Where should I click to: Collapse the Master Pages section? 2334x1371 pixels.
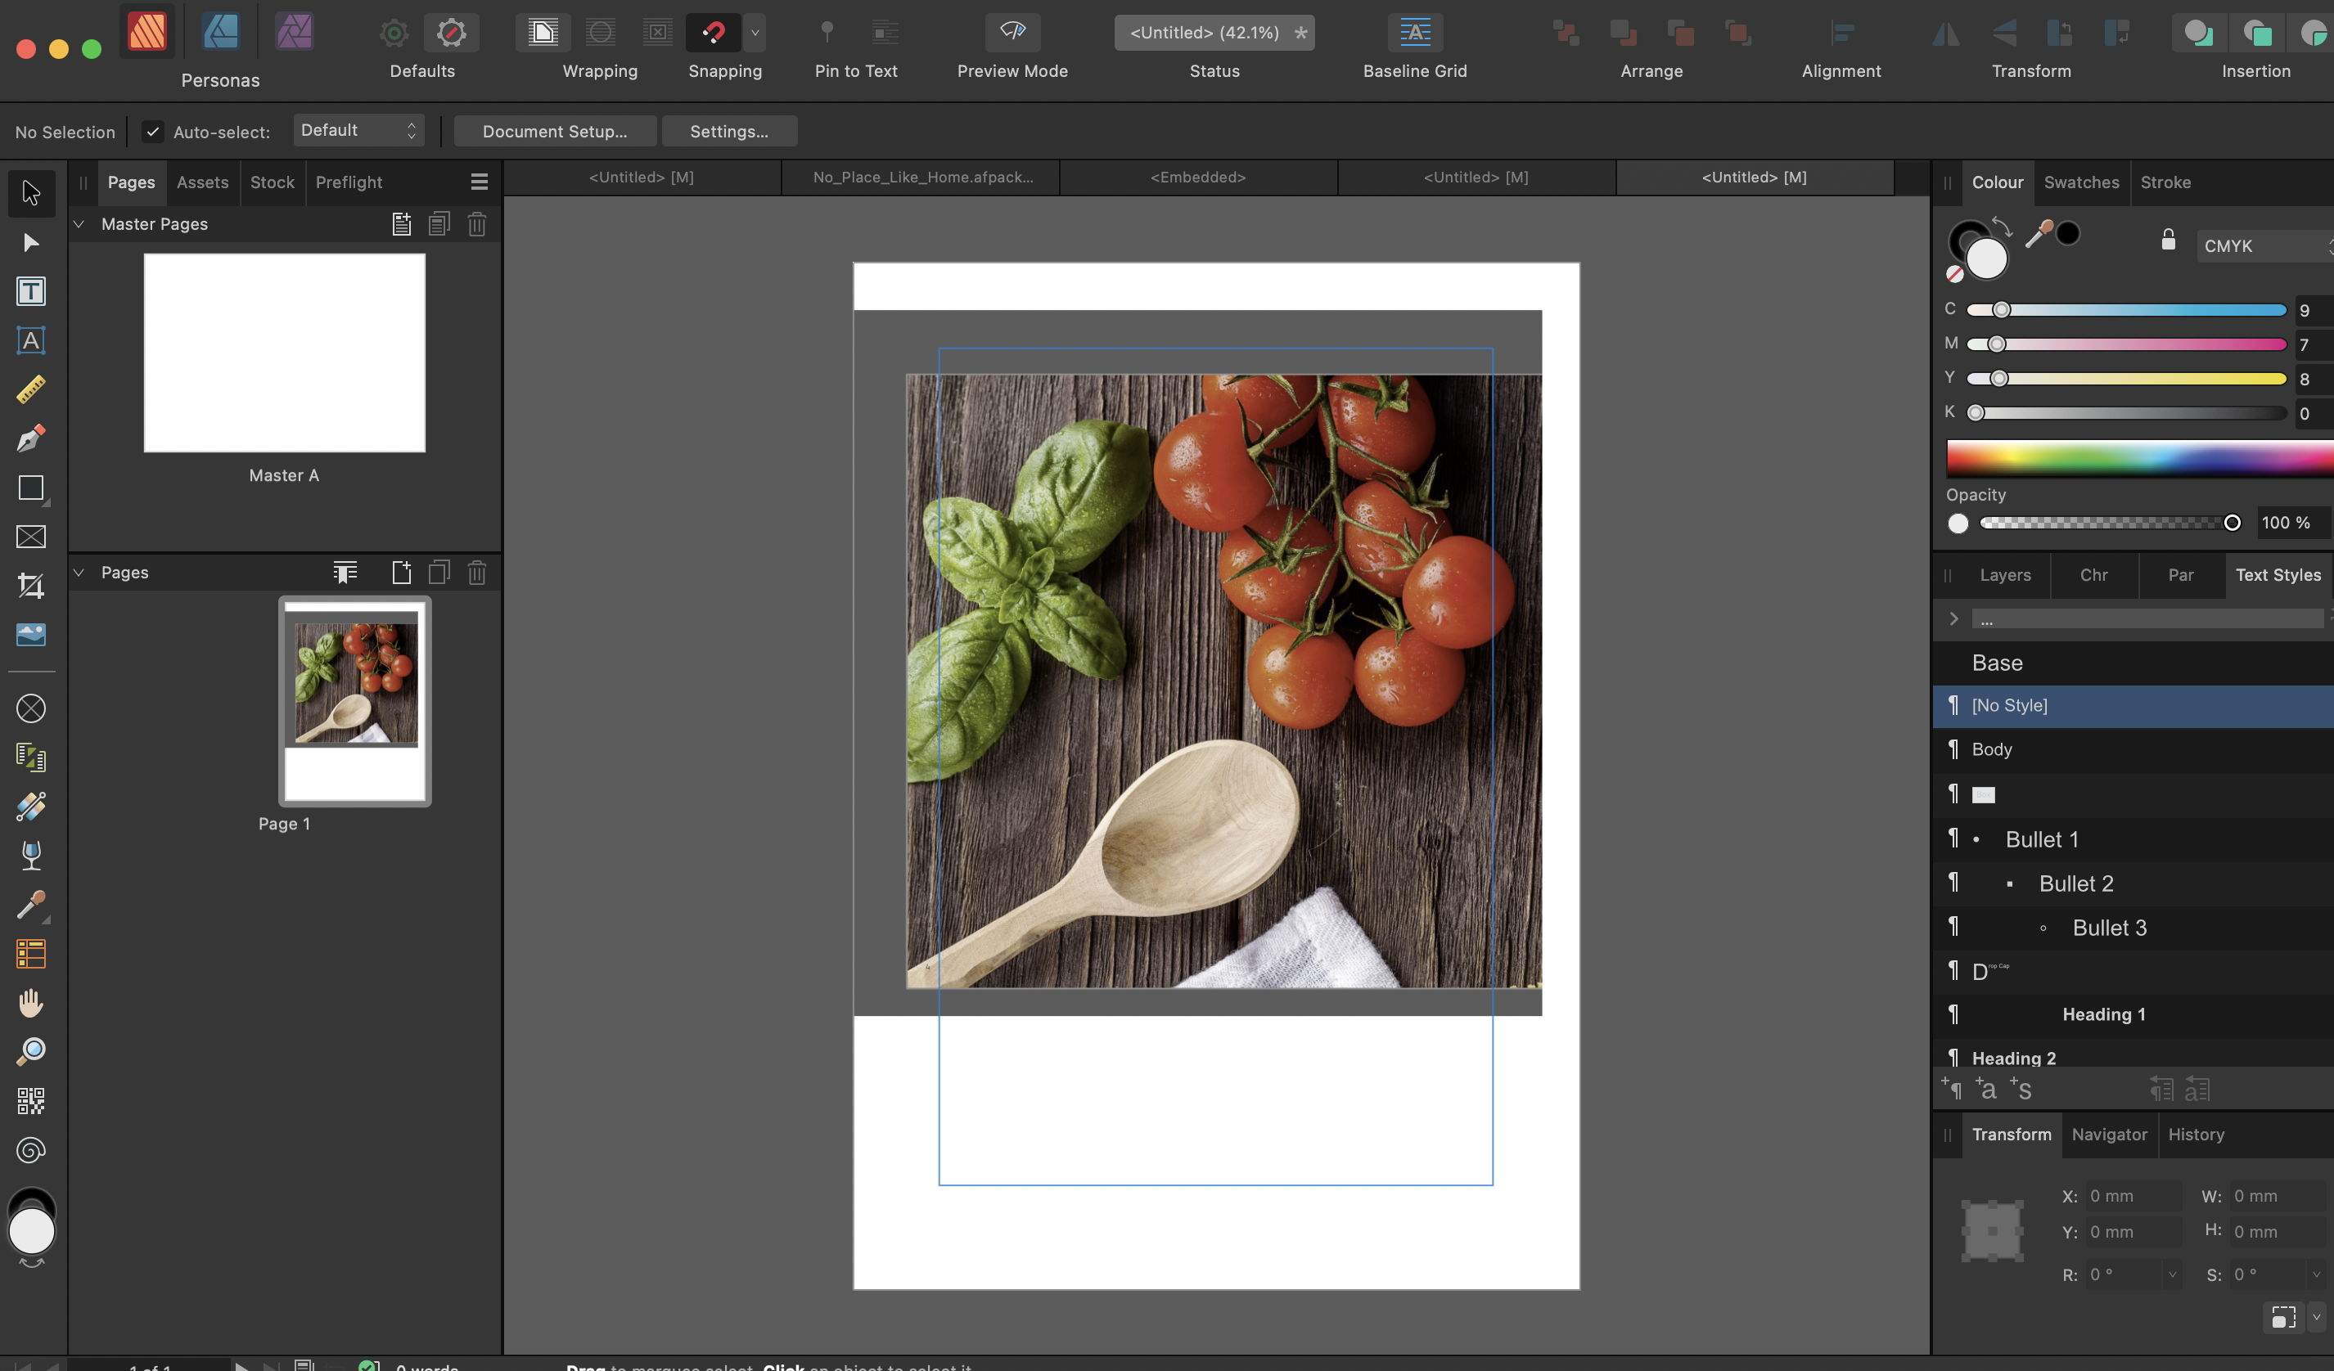(79, 224)
